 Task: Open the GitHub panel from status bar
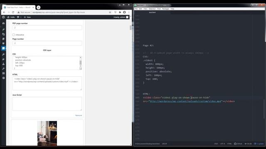point(238,144)
